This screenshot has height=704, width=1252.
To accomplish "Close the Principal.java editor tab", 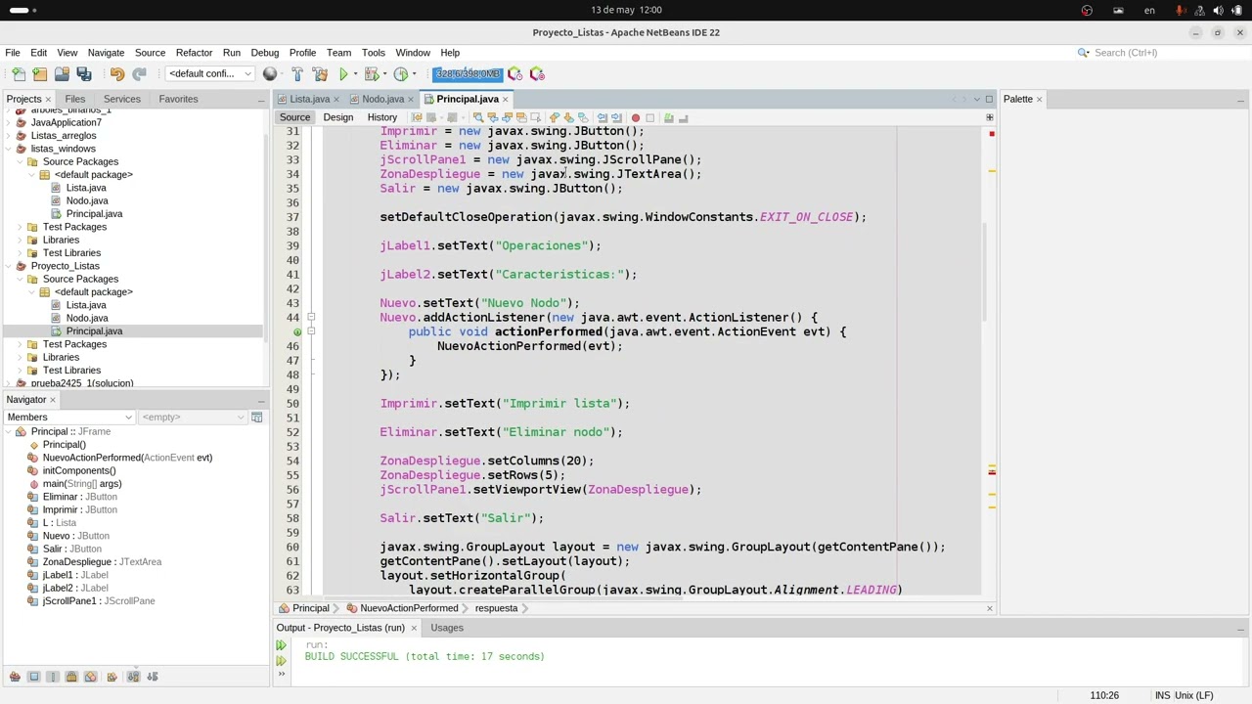I will point(505,99).
